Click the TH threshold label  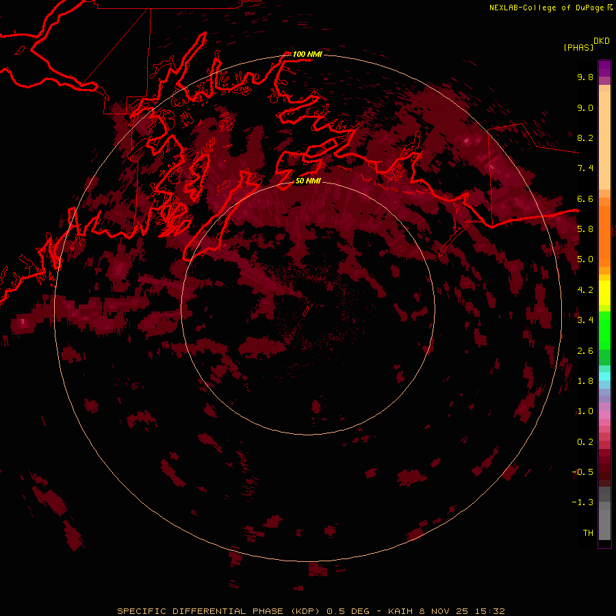(x=588, y=533)
